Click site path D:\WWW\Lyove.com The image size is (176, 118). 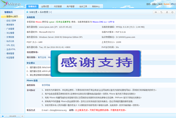[x=125, y=37]
